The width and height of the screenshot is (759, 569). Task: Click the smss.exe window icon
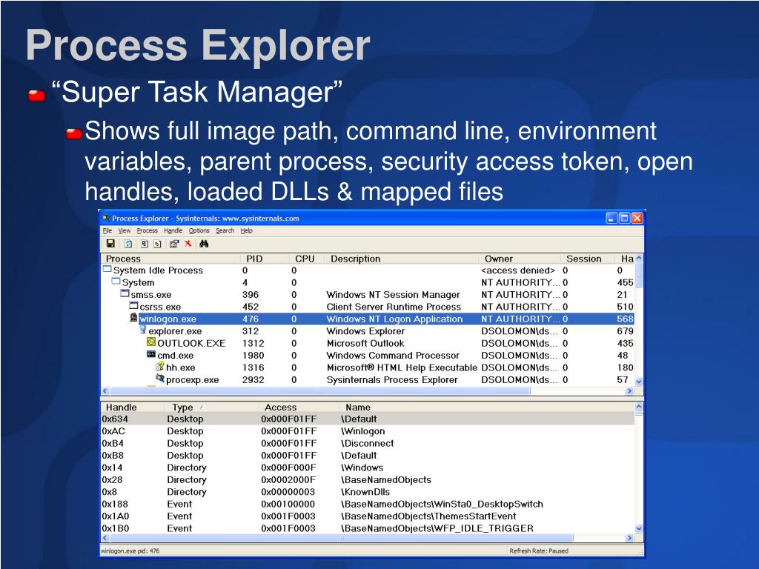(x=125, y=293)
